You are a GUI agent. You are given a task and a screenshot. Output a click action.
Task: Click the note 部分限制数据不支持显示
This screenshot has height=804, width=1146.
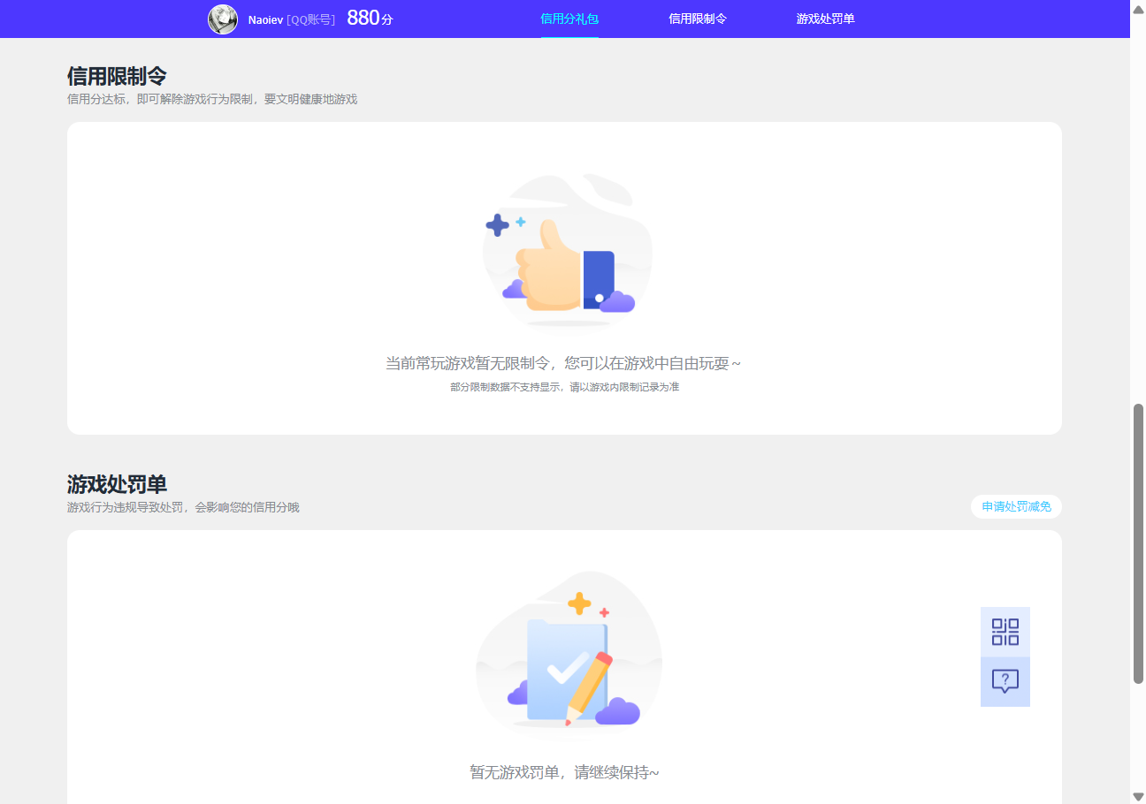tap(507, 387)
